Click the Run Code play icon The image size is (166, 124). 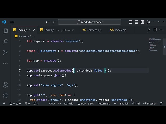point(149,30)
